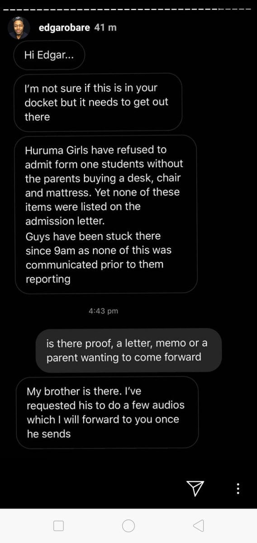
Task: Tap the Huruma Girls admission message bubble
Action: pyautogui.click(x=106, y=214)
